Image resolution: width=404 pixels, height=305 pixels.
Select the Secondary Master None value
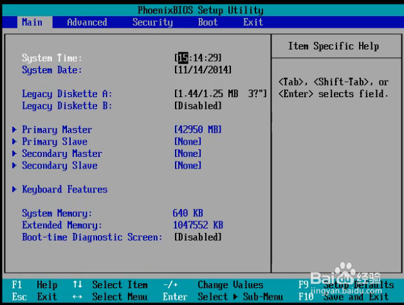pos(188,153)
